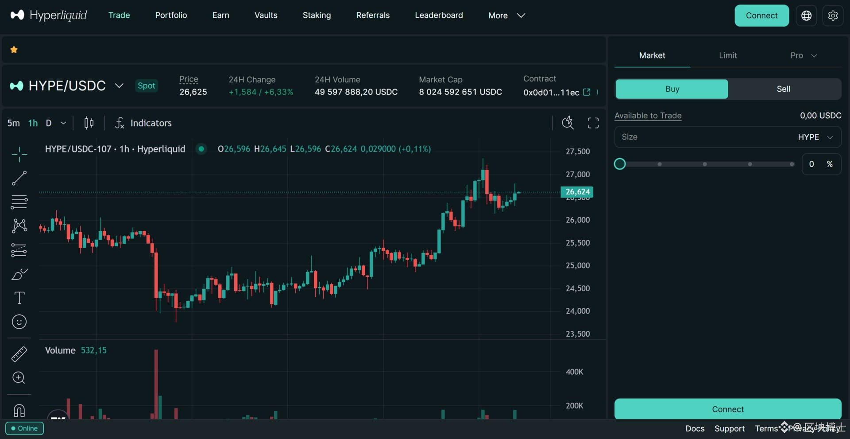Image resolution: width=850 pixels, height=439 pixels.
Task: Switch chart interval to 1h
Action: 33,123
